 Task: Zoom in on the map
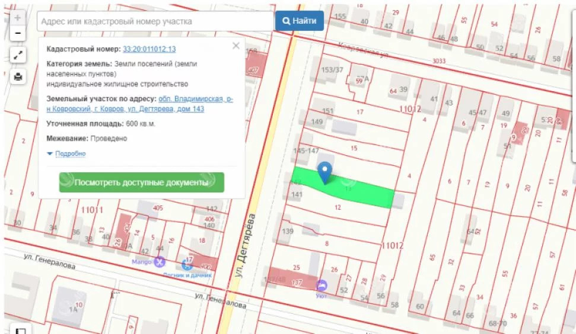coord(18,18)
